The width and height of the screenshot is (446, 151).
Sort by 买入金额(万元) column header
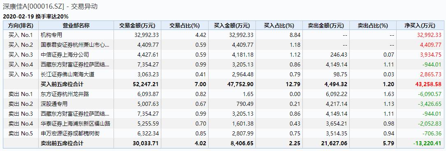tap(232, 25)
